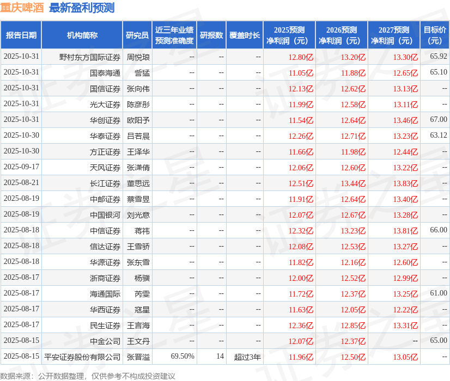The height and width of the screenshot is (381, 450).
Task: Click the 研究员 column header
Action: click(137, 34)
